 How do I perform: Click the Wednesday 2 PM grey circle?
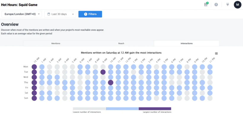(x=141, y=77)
